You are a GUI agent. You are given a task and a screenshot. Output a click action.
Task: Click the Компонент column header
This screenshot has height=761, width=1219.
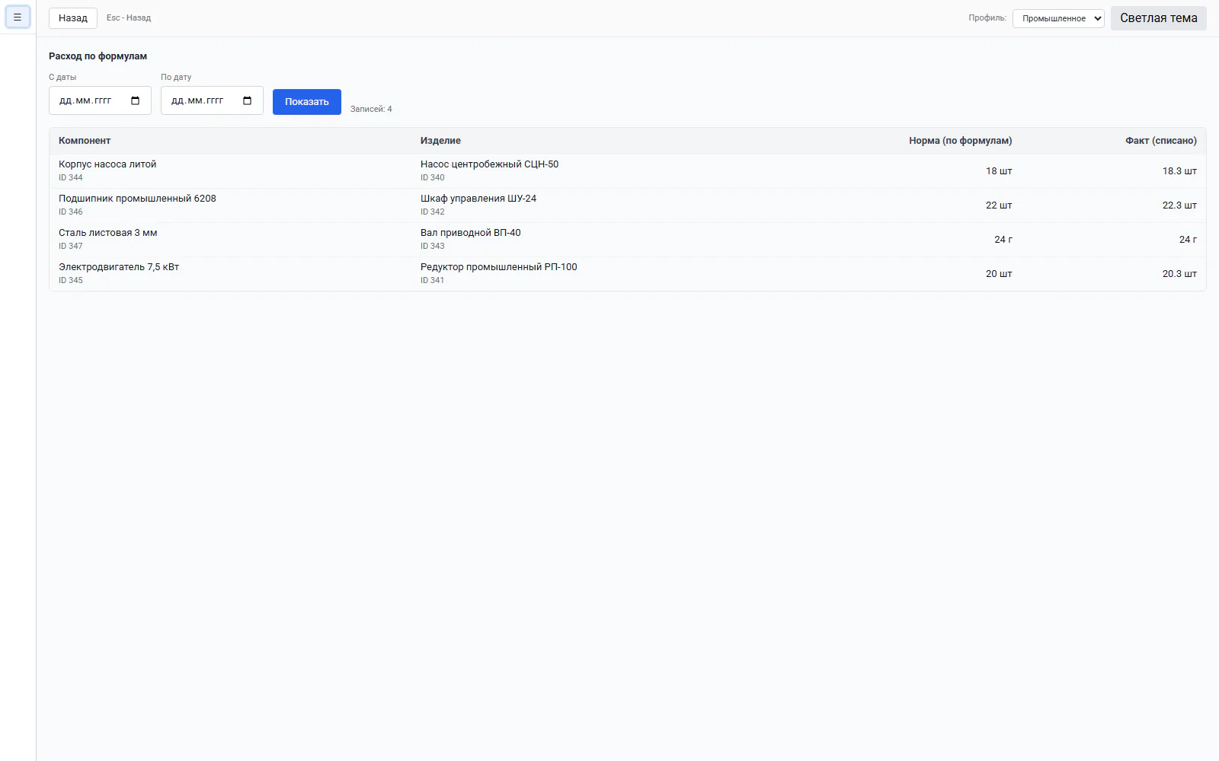(85, 141)
